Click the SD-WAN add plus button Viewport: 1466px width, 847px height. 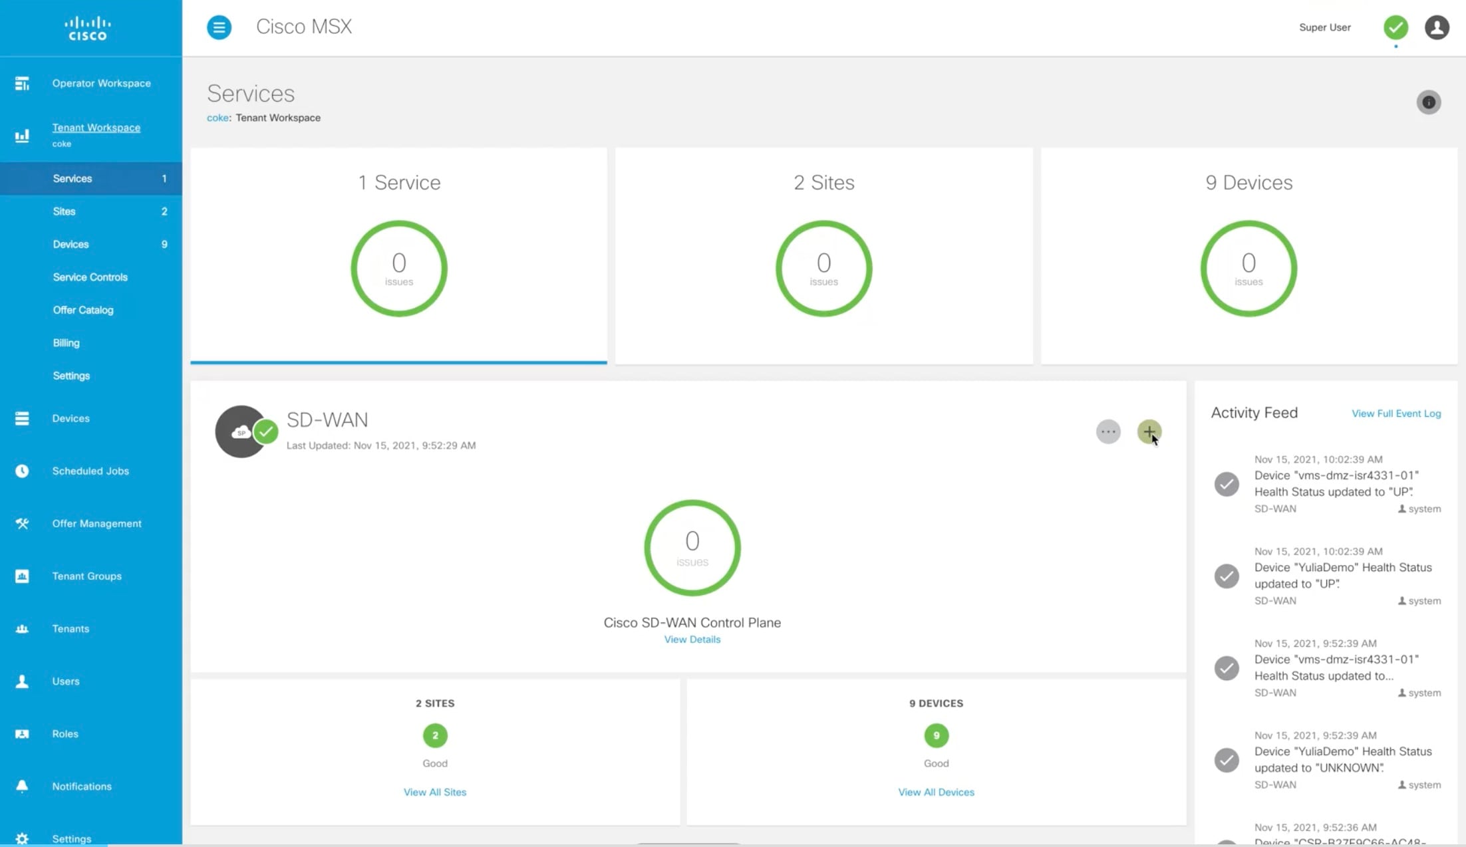(1149, 432)
